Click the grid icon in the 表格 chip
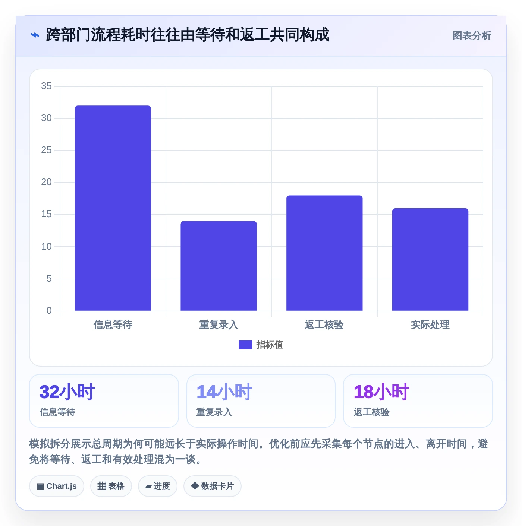The height and width of the screenshot is (526, 522). coord(102,486)
